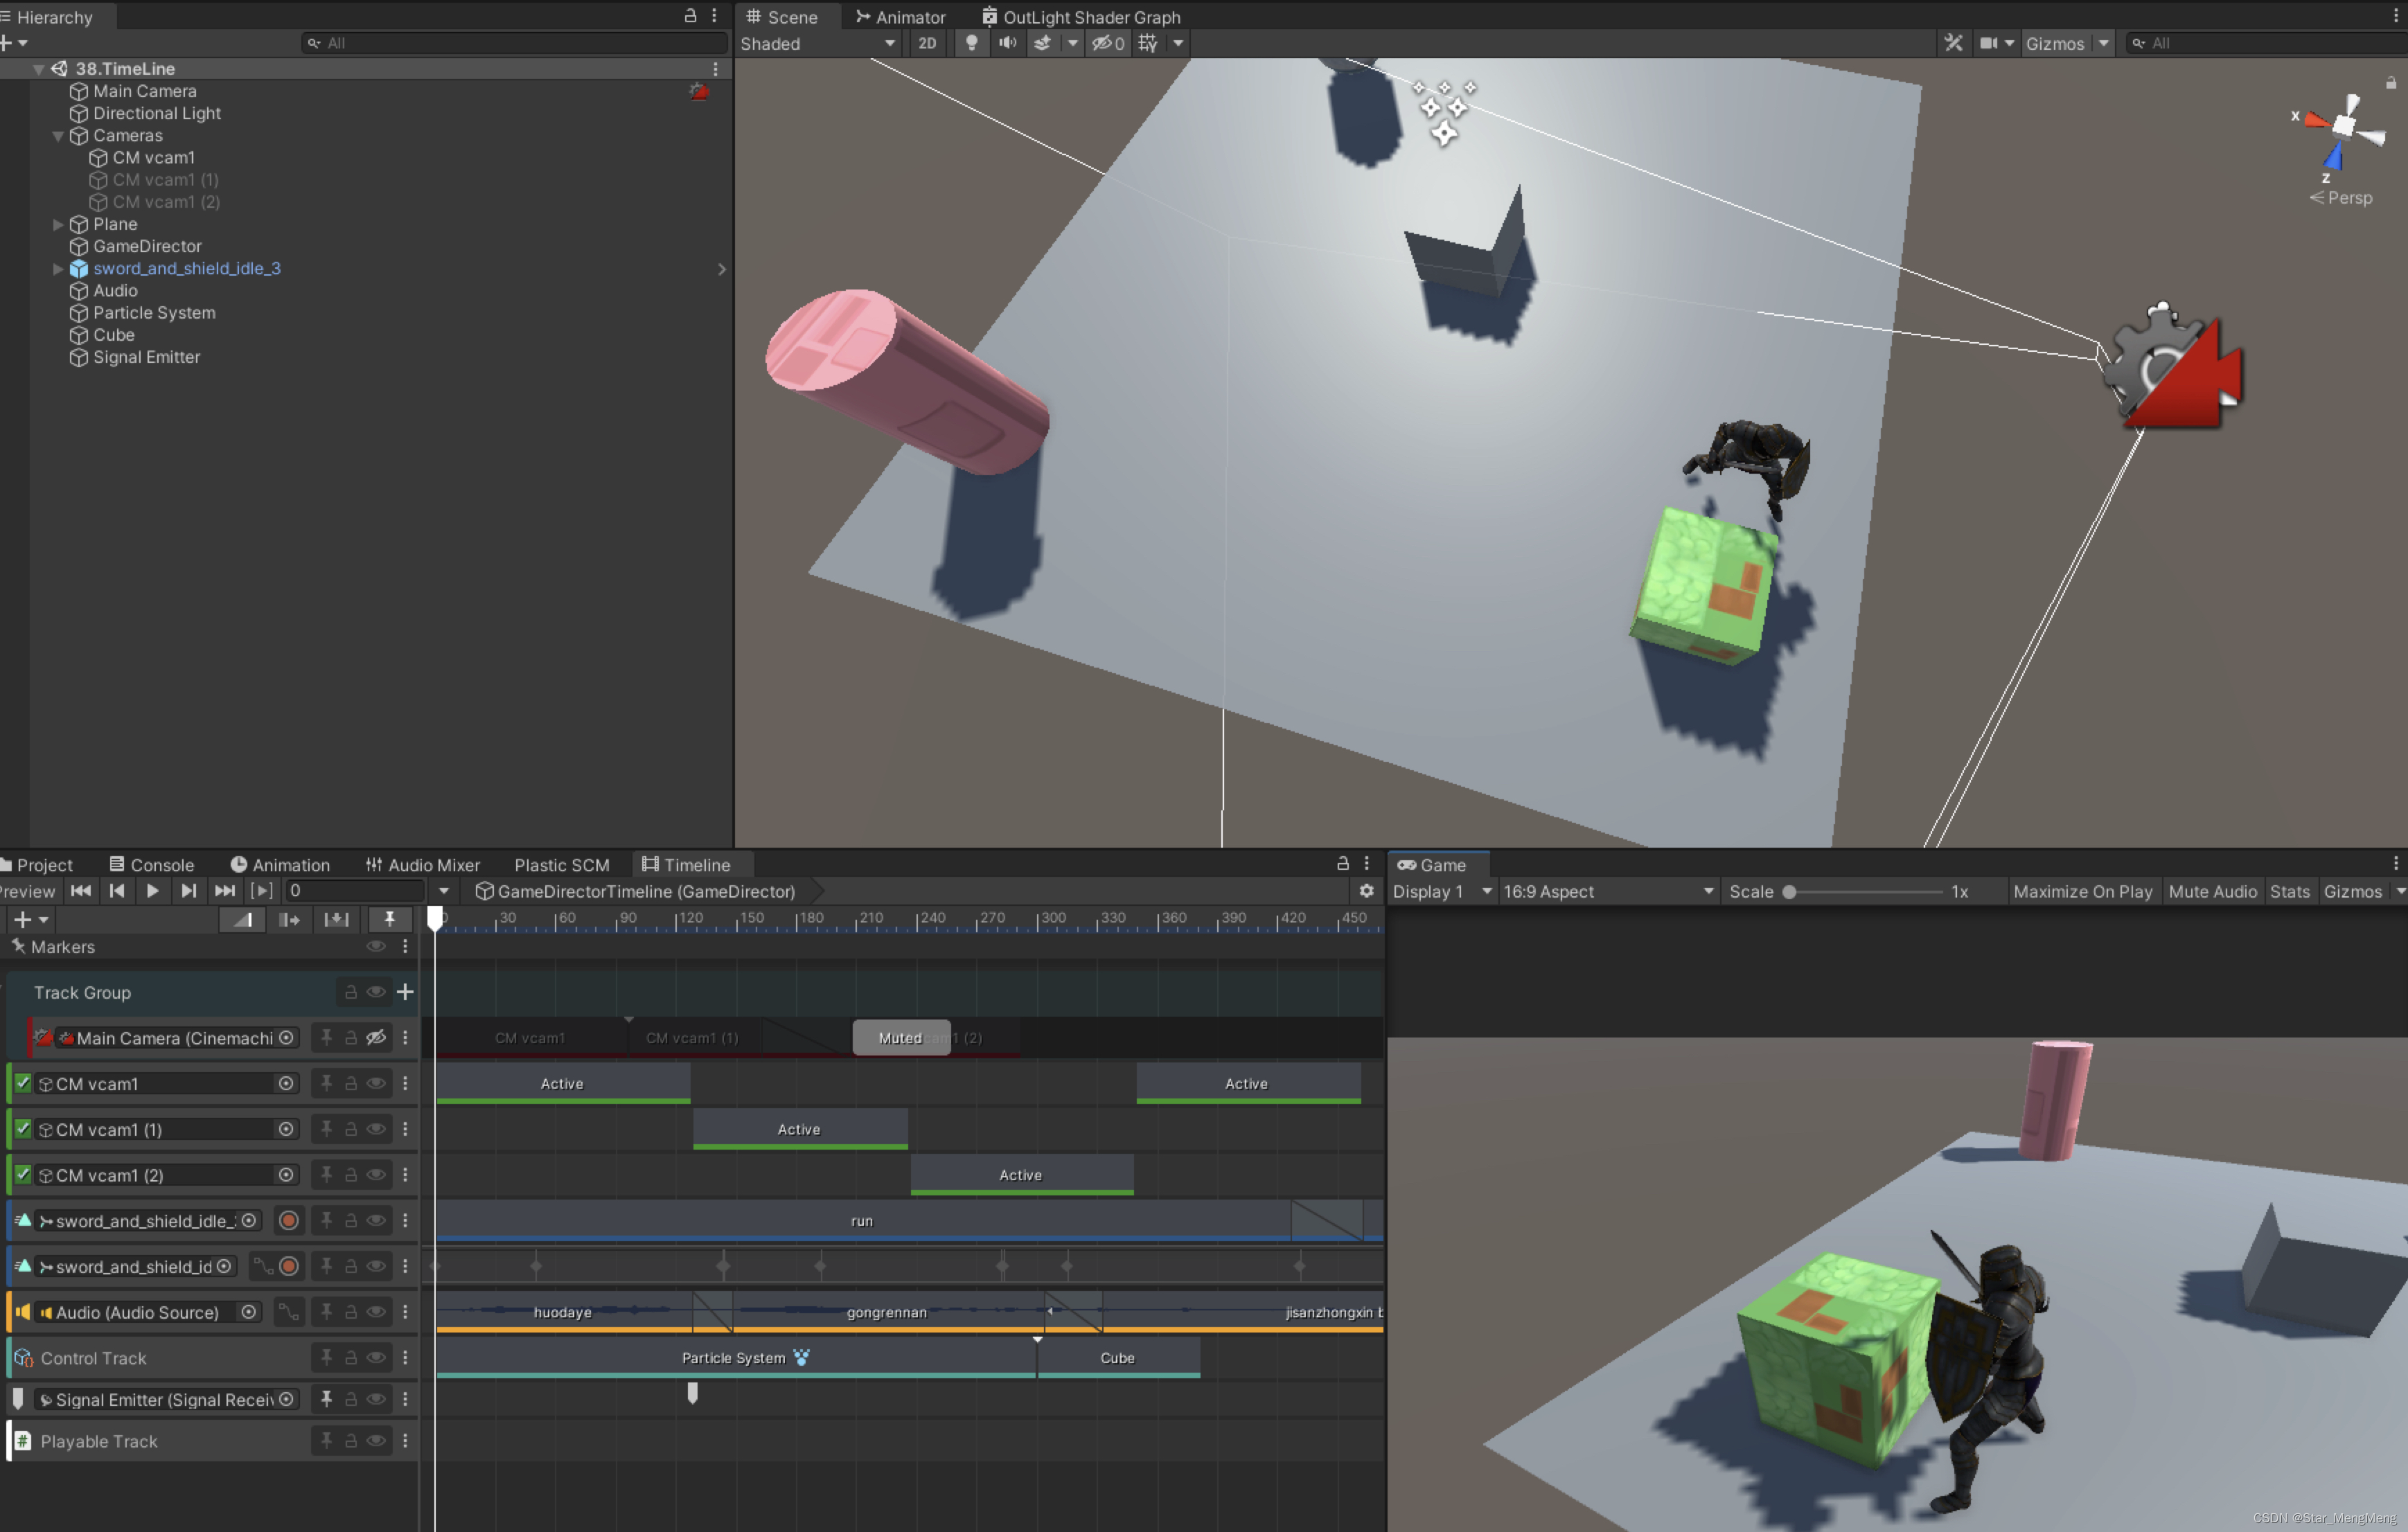Open Timeline settings gear
The width and height of the screenshot is (2408, 1532).
1366,891
